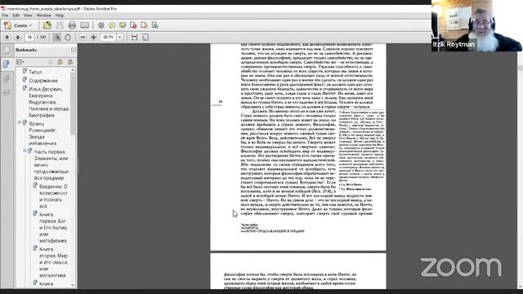Click the bookmarks panel scrollbar thumb
The image size is (523, 294).
(73, 104)
